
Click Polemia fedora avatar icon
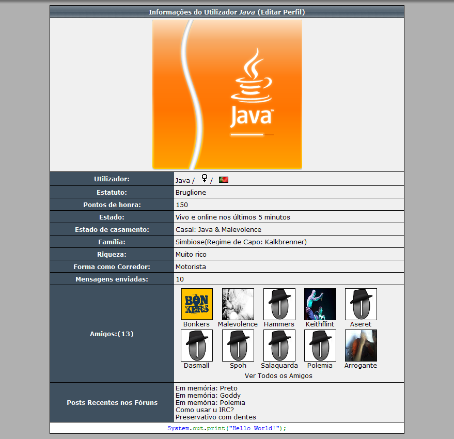click(320, 346)
